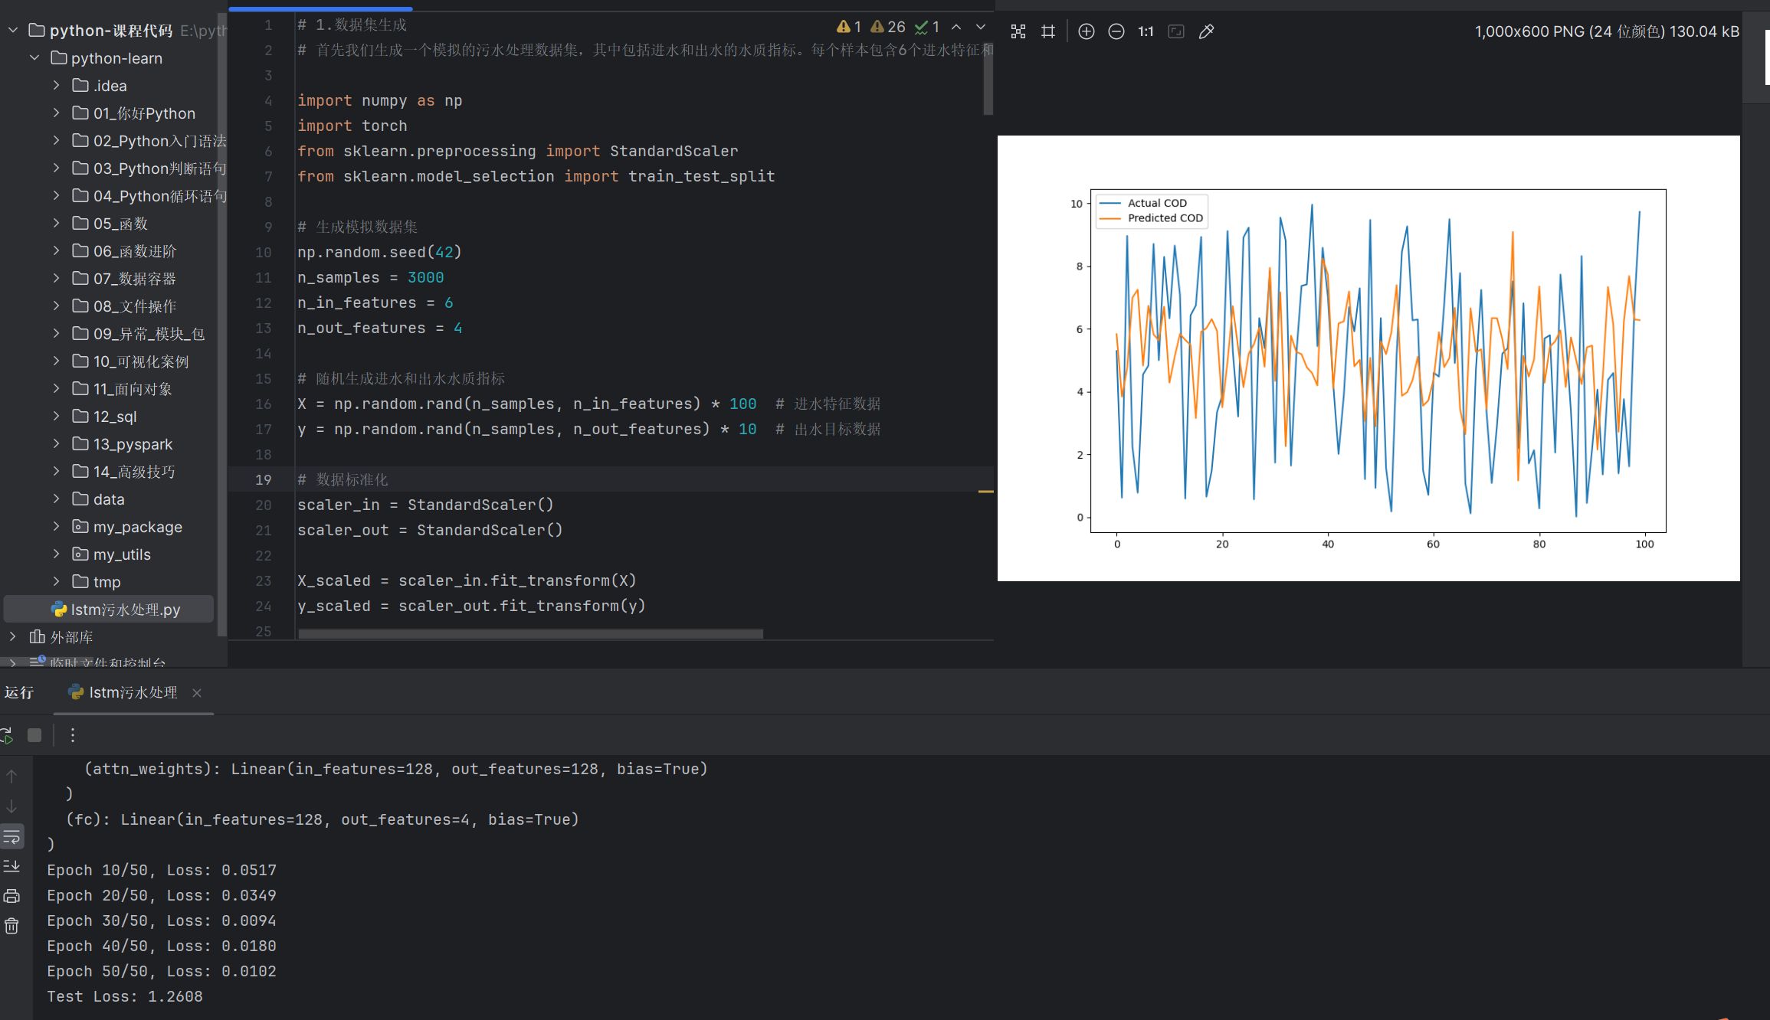Image resolution: width=1770 pixels, height=1020 pixels.
Task: Clear all console output with trash icon
Action: point(11,927)
